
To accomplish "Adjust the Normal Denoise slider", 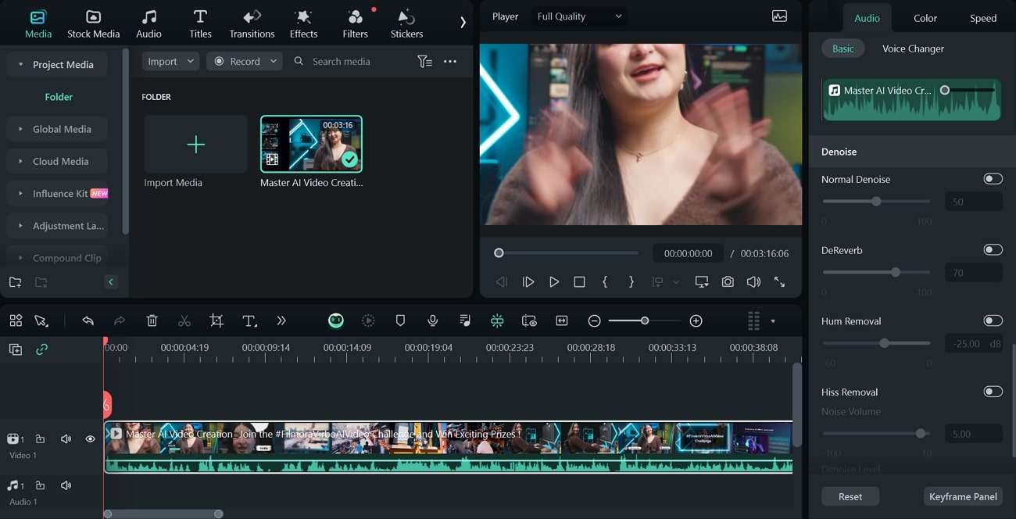I will click(876, 201).
